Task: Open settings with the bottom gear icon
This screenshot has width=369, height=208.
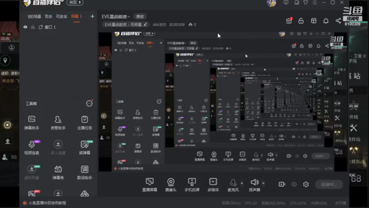Action: coord(306,184)
